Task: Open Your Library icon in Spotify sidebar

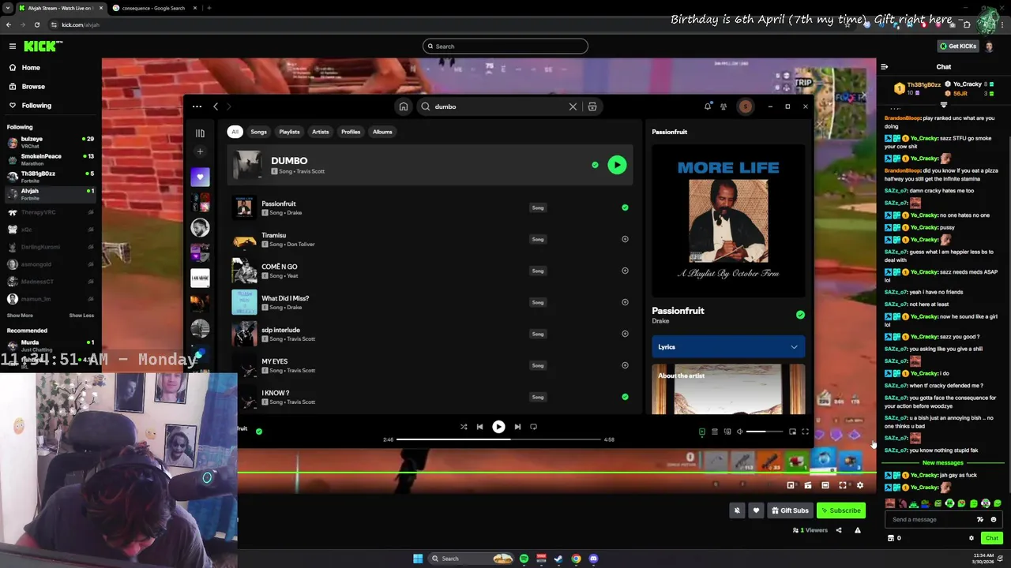Action: point(200,133)
